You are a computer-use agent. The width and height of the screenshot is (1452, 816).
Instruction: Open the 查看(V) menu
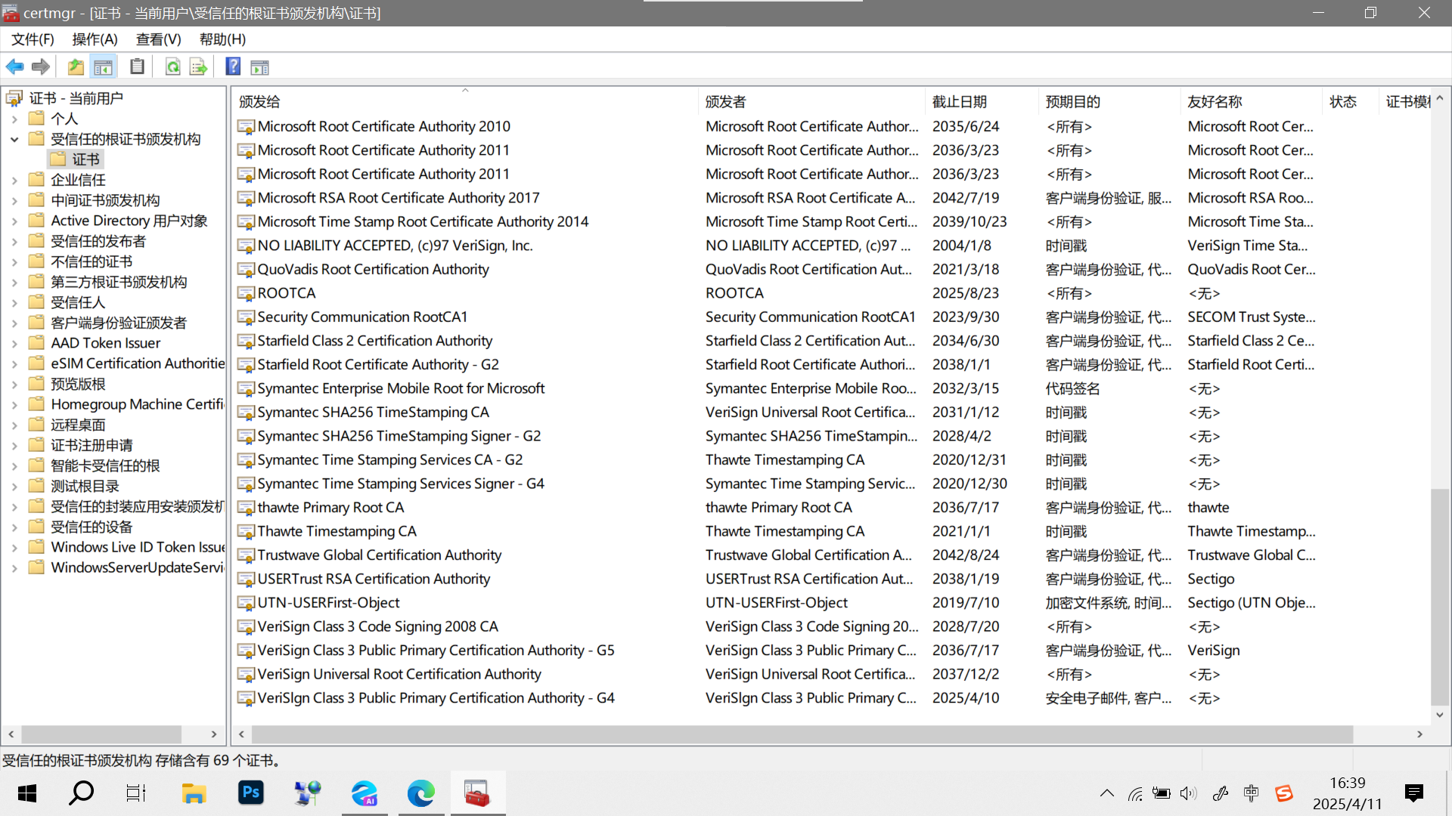[158, 39]
